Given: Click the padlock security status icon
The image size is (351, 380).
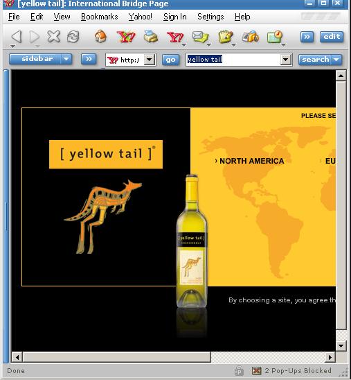Looking at the screenshot, I should pos(239,370).
